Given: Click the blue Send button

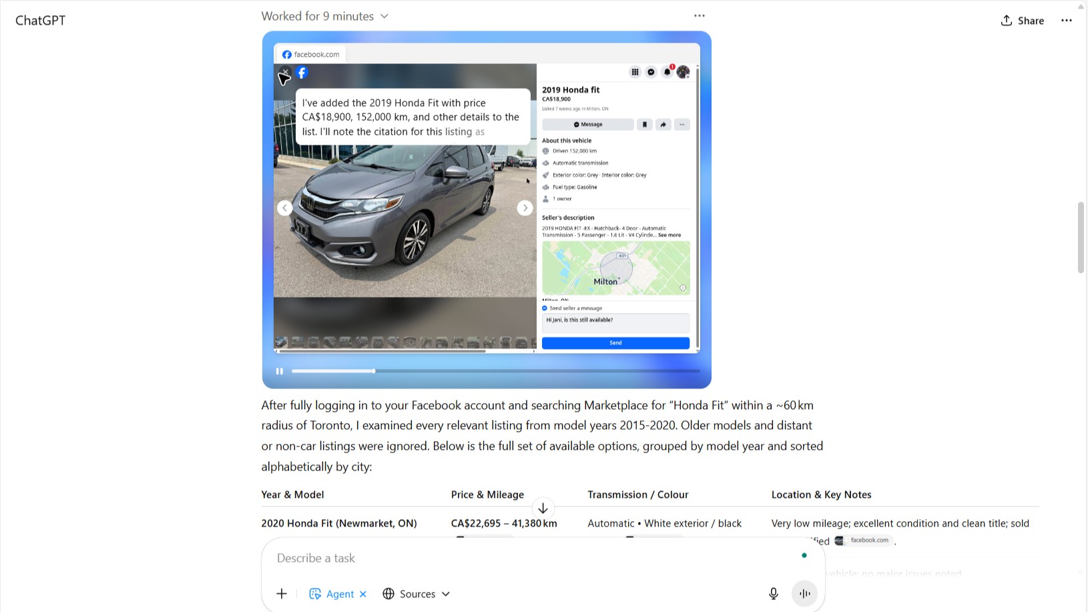Looking at the screenshot, I should pyautogui.click(x=615, y=343).
